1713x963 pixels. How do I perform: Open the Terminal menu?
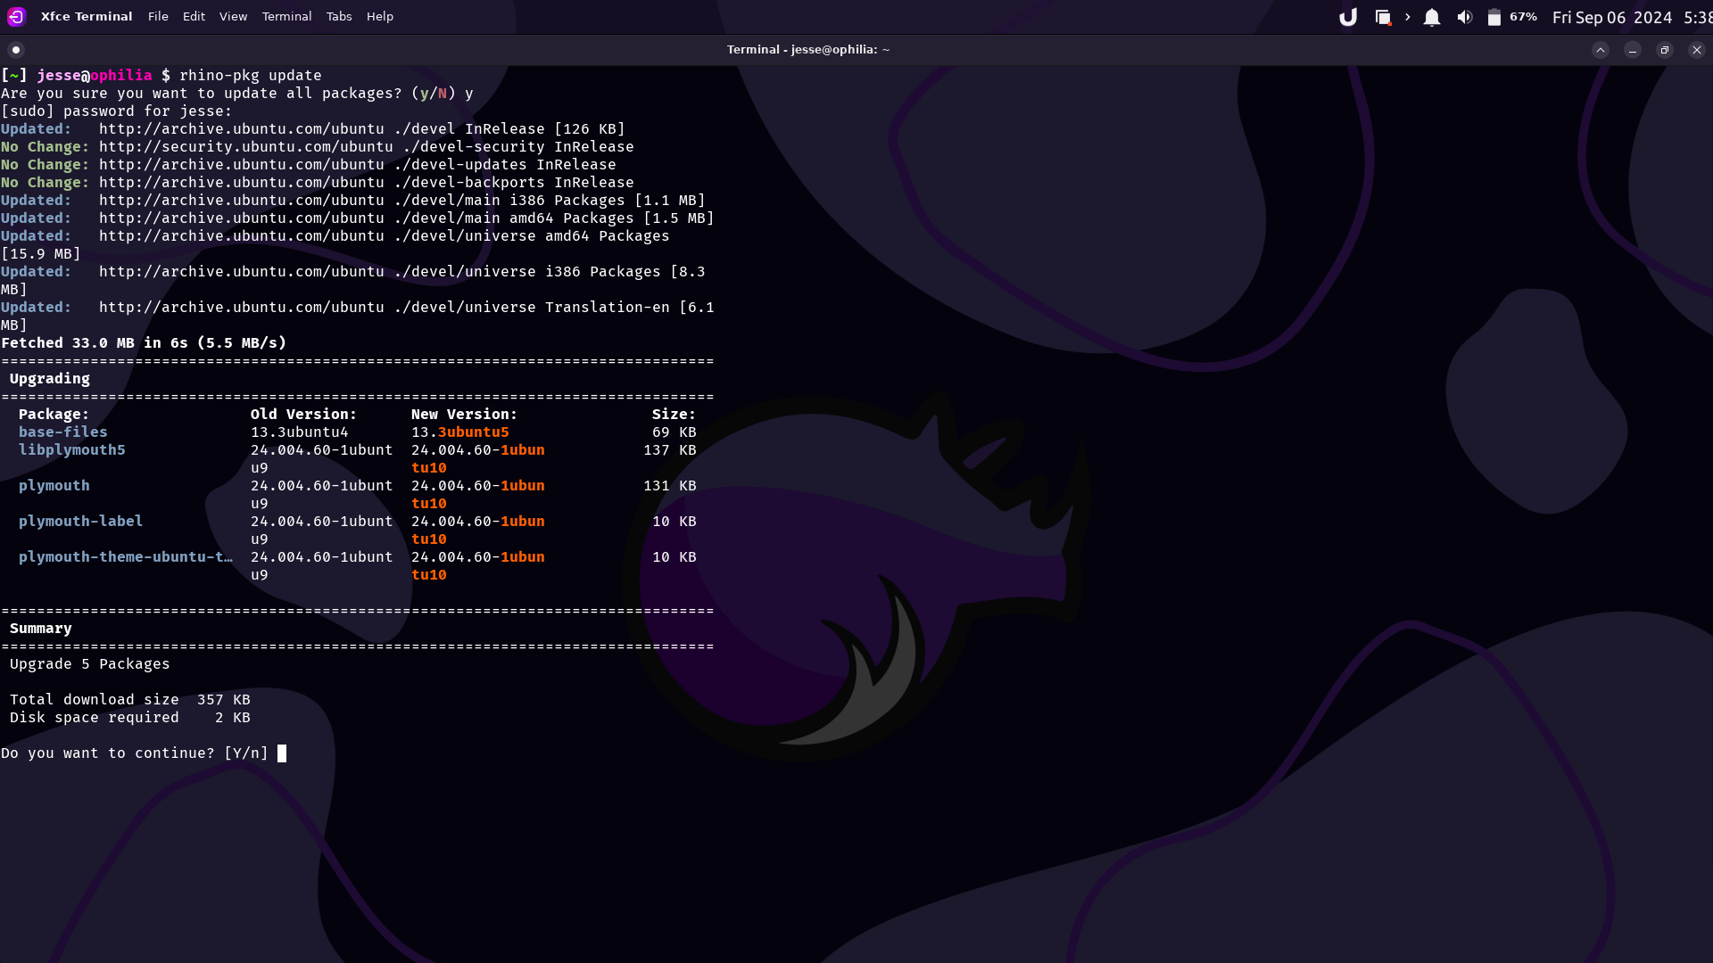(x=286, y=16)
